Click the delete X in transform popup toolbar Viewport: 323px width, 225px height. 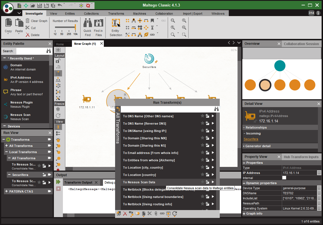click(125, 213)
